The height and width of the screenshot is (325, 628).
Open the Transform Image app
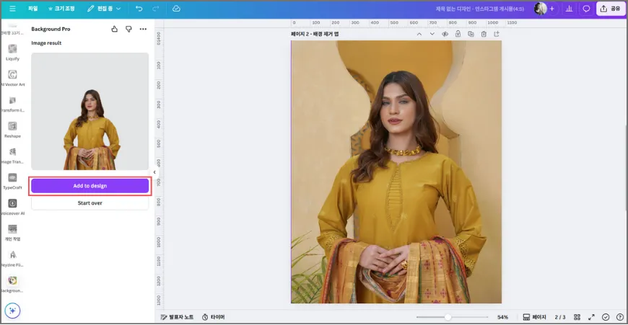point(12,104)
